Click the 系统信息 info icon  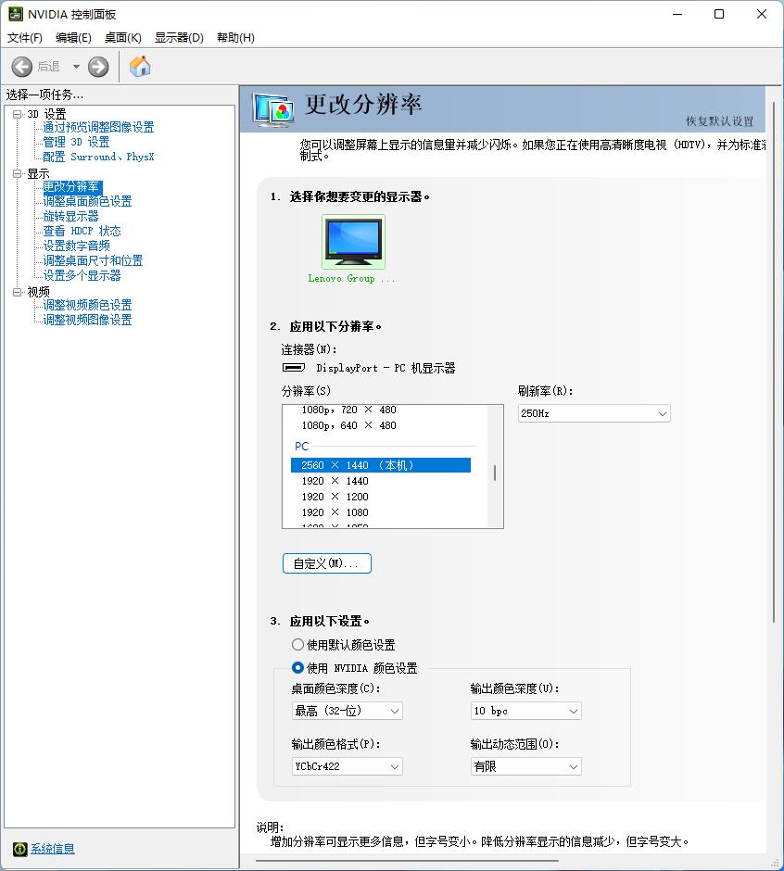tap(20, 849)
